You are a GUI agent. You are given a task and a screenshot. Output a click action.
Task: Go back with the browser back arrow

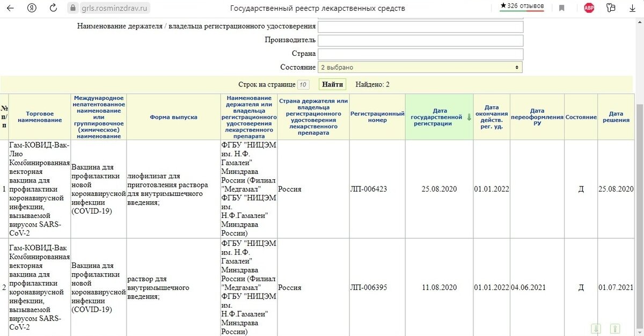(10, 8)
